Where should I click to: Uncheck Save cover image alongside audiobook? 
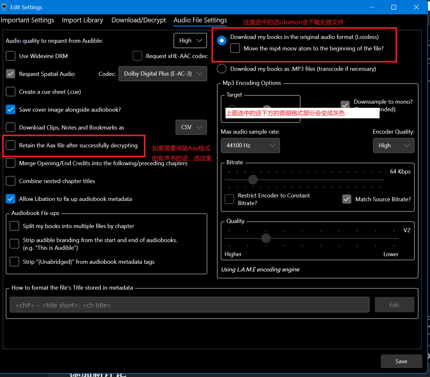tap(11, 109)
